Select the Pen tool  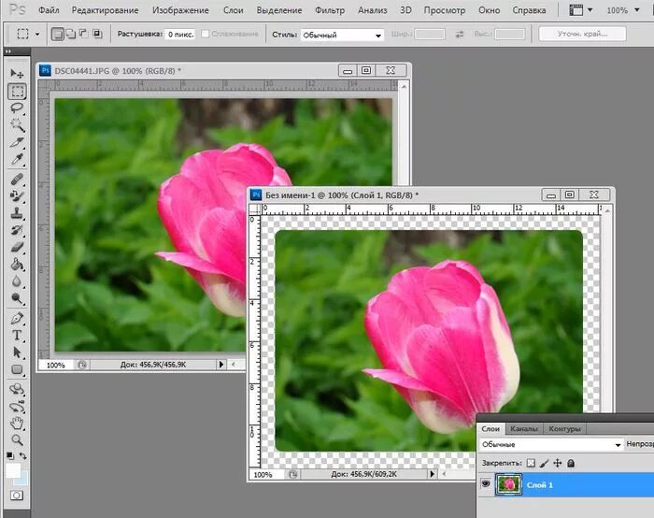click(x=17, y=319)
